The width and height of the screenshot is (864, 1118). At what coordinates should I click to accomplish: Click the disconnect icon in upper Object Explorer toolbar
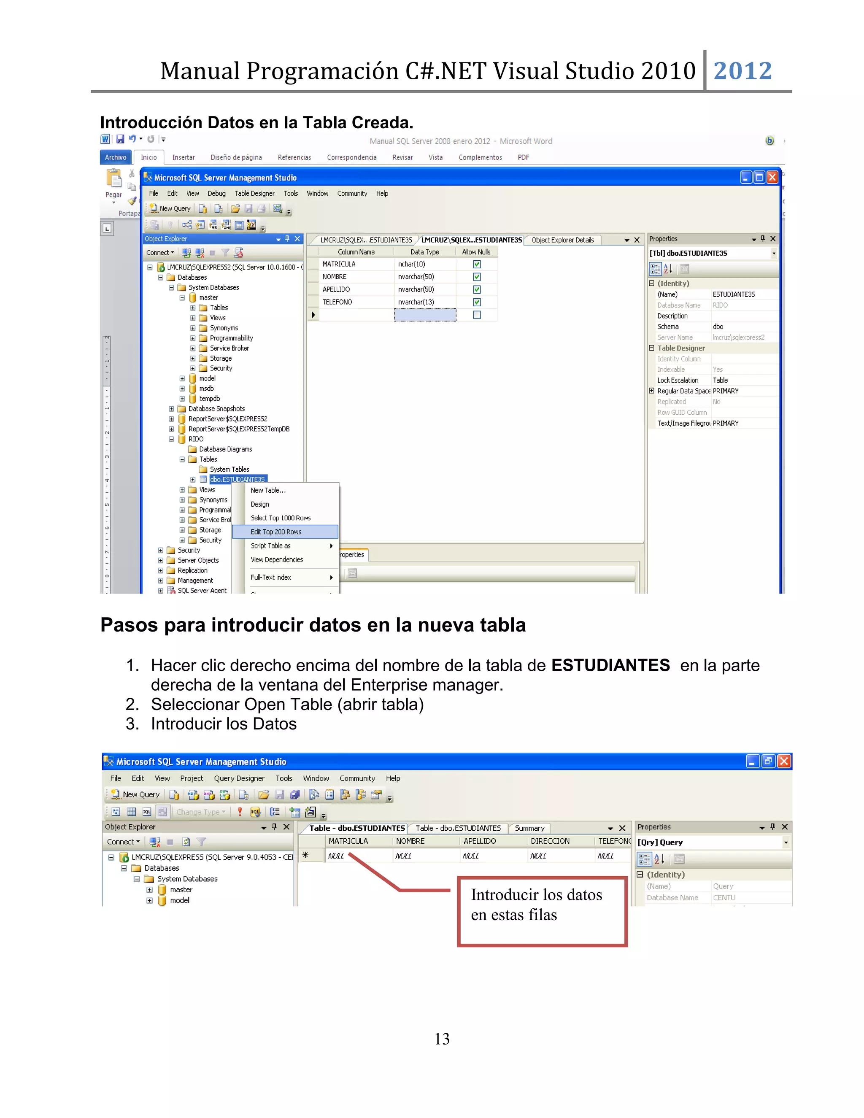199,252
